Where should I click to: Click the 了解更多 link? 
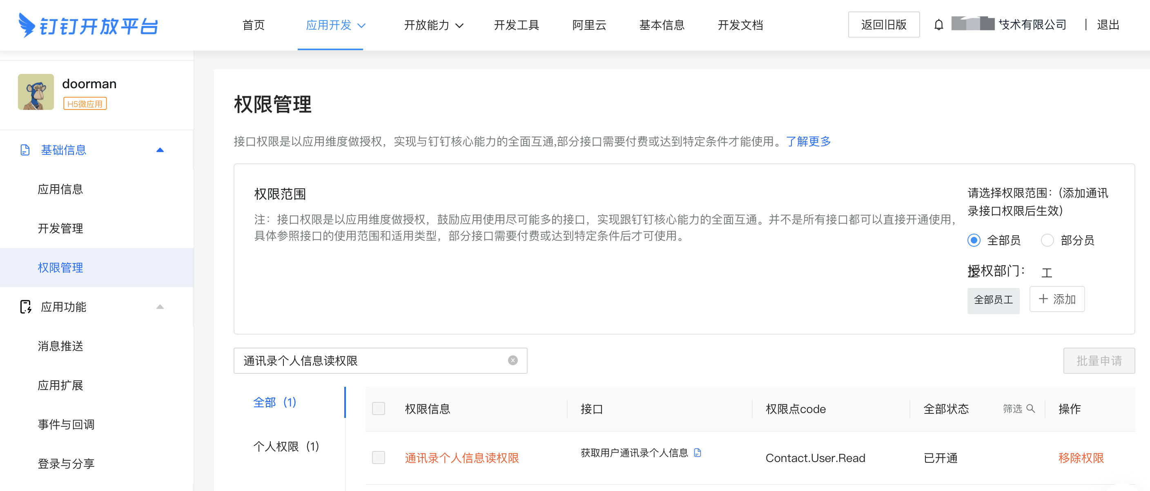tap(808, 141)
